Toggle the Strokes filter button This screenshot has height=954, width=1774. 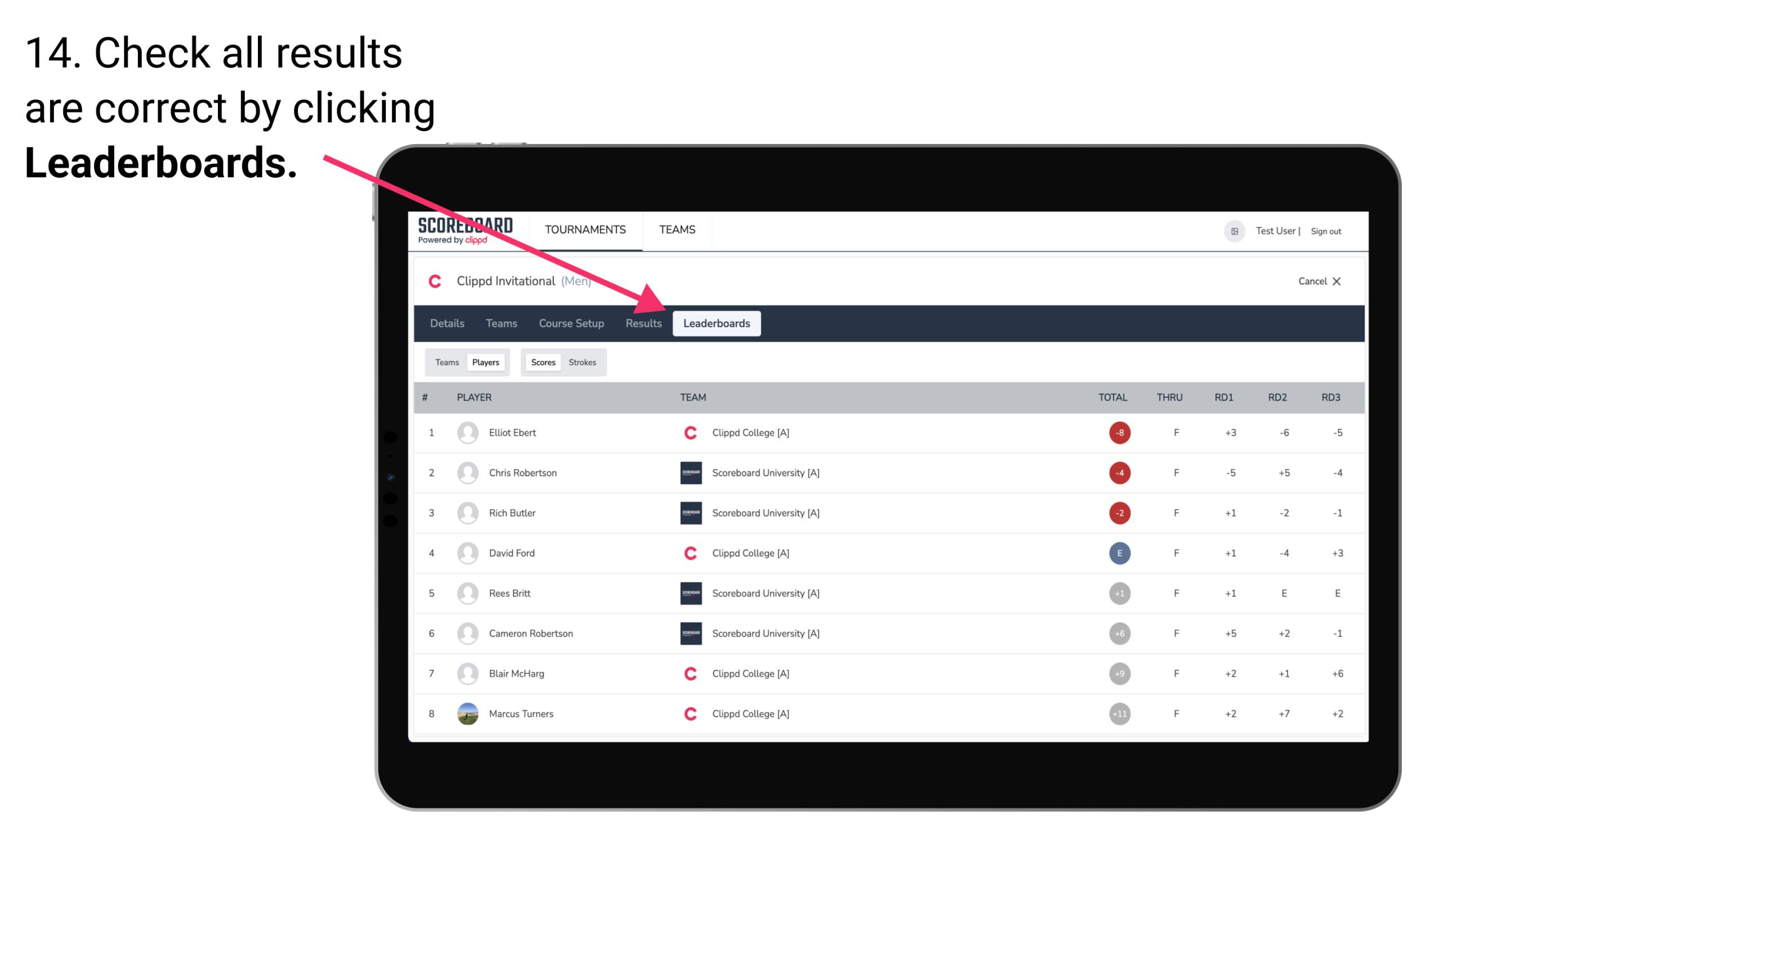point(582,362)
